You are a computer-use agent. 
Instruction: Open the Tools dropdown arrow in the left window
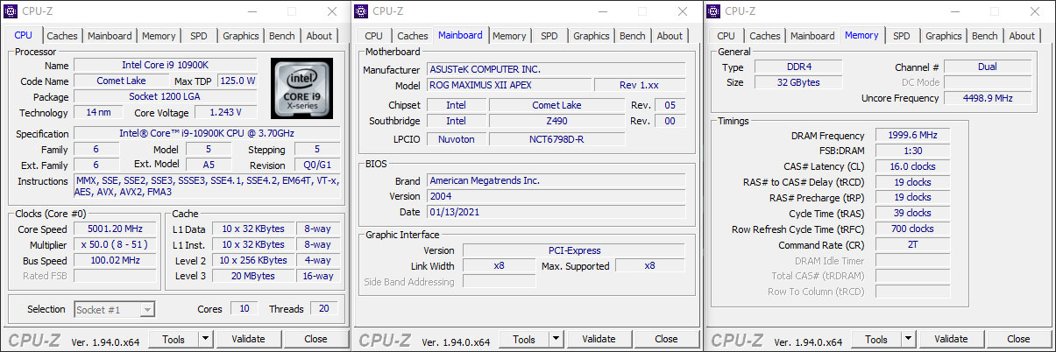click(x=205, y=339)
